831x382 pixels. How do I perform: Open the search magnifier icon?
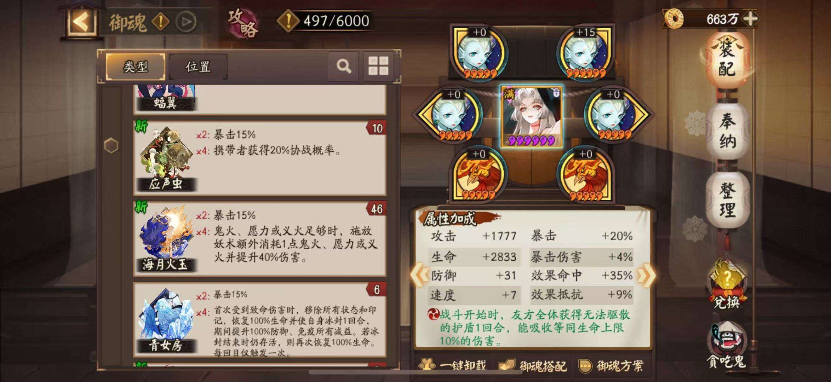click(x=343, y=66)
